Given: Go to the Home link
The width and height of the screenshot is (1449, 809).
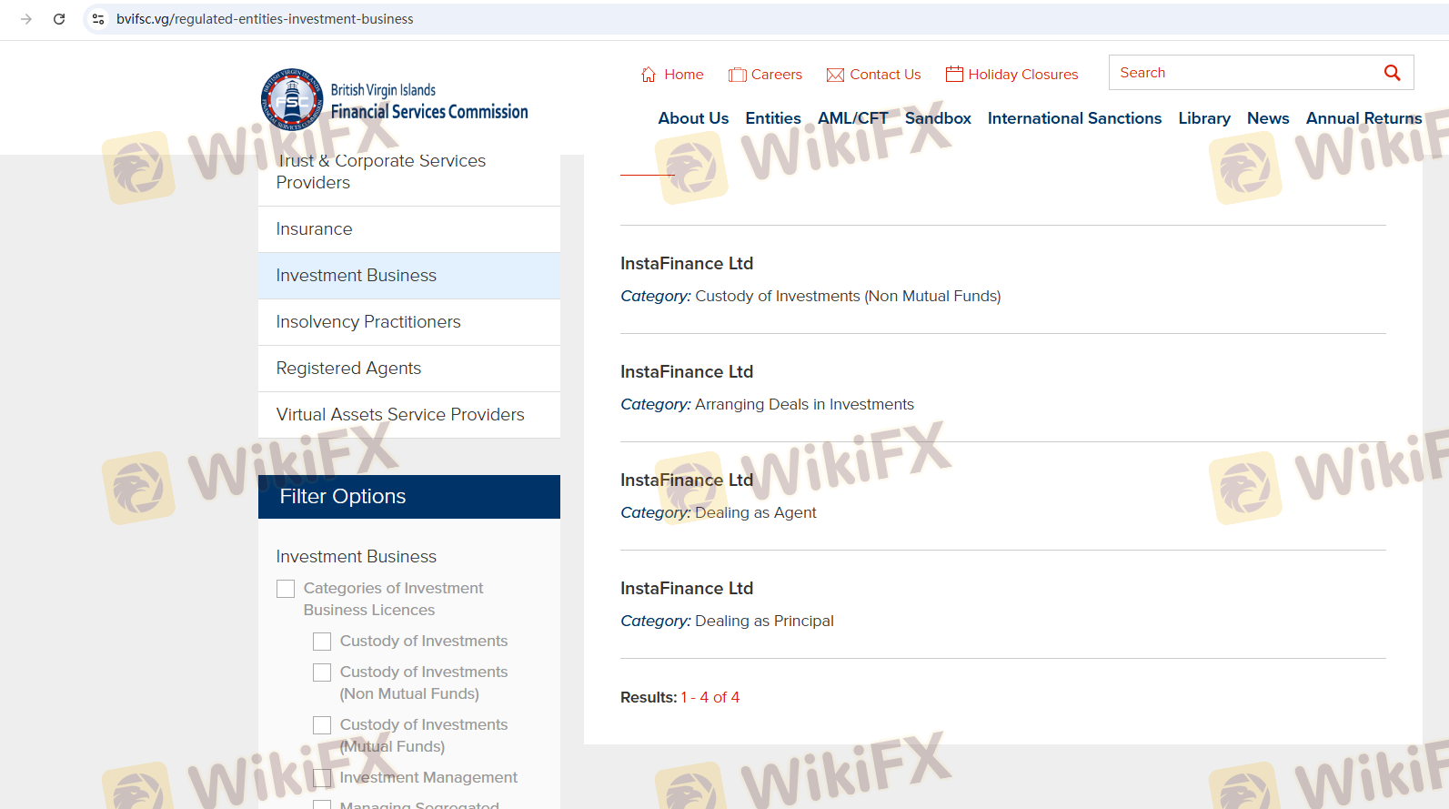Looking at the screenshot, I should [x=684, y=75].
